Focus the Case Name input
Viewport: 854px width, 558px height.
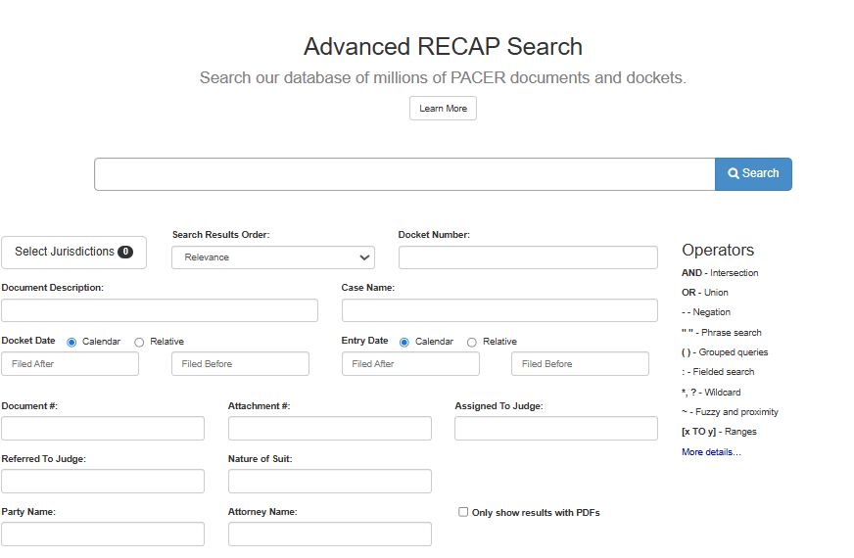499,310
